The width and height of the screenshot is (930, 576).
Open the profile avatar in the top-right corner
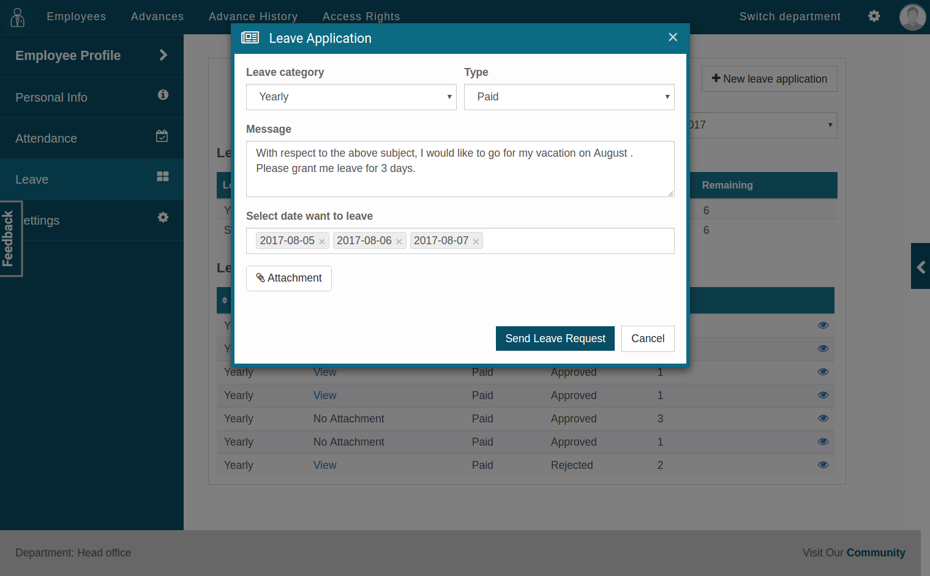(x=912, y=17)
